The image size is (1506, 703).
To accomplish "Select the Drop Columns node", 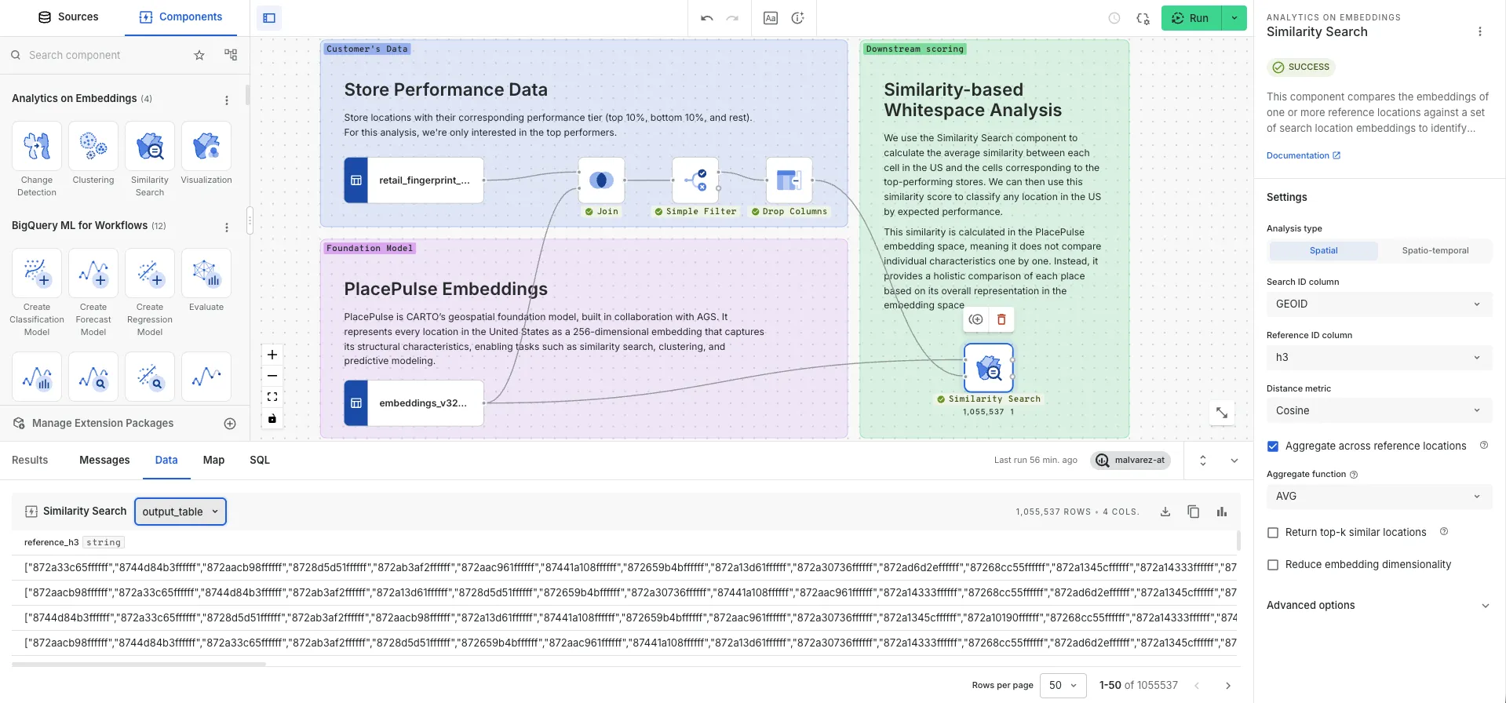I will pos(789,180).
